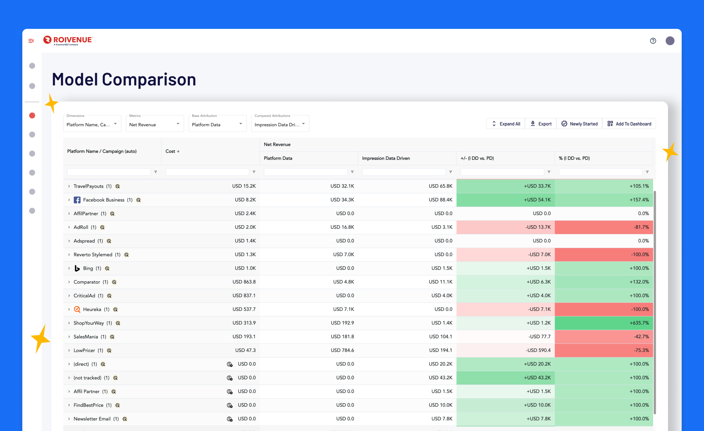Click the filter icon under Platform Data
The height and width of the screenshot is (431, 704).
click(x=352, y=172)
